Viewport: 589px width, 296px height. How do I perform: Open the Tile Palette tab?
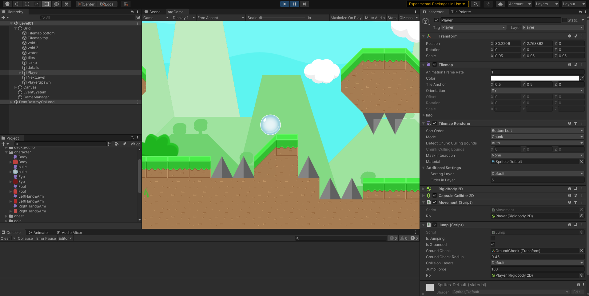pos(461,12)
